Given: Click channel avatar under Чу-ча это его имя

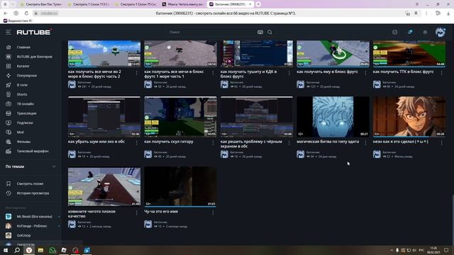Looking at the screenshot, I should [148, 224].
